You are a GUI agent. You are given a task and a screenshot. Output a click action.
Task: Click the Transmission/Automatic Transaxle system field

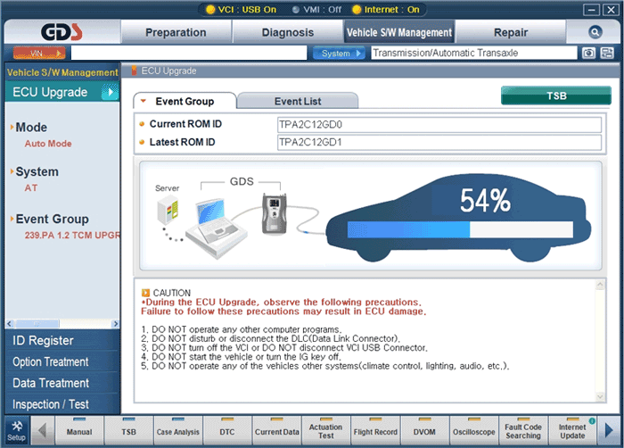(x=473, y=53)
